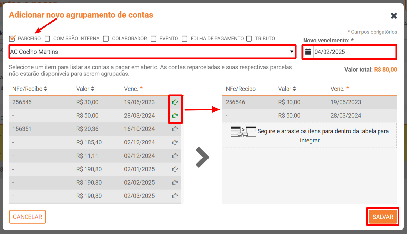Click hand icon on R$ 11,11 row
This screenshot has height=234, width=407.
(x=175, y=156)
